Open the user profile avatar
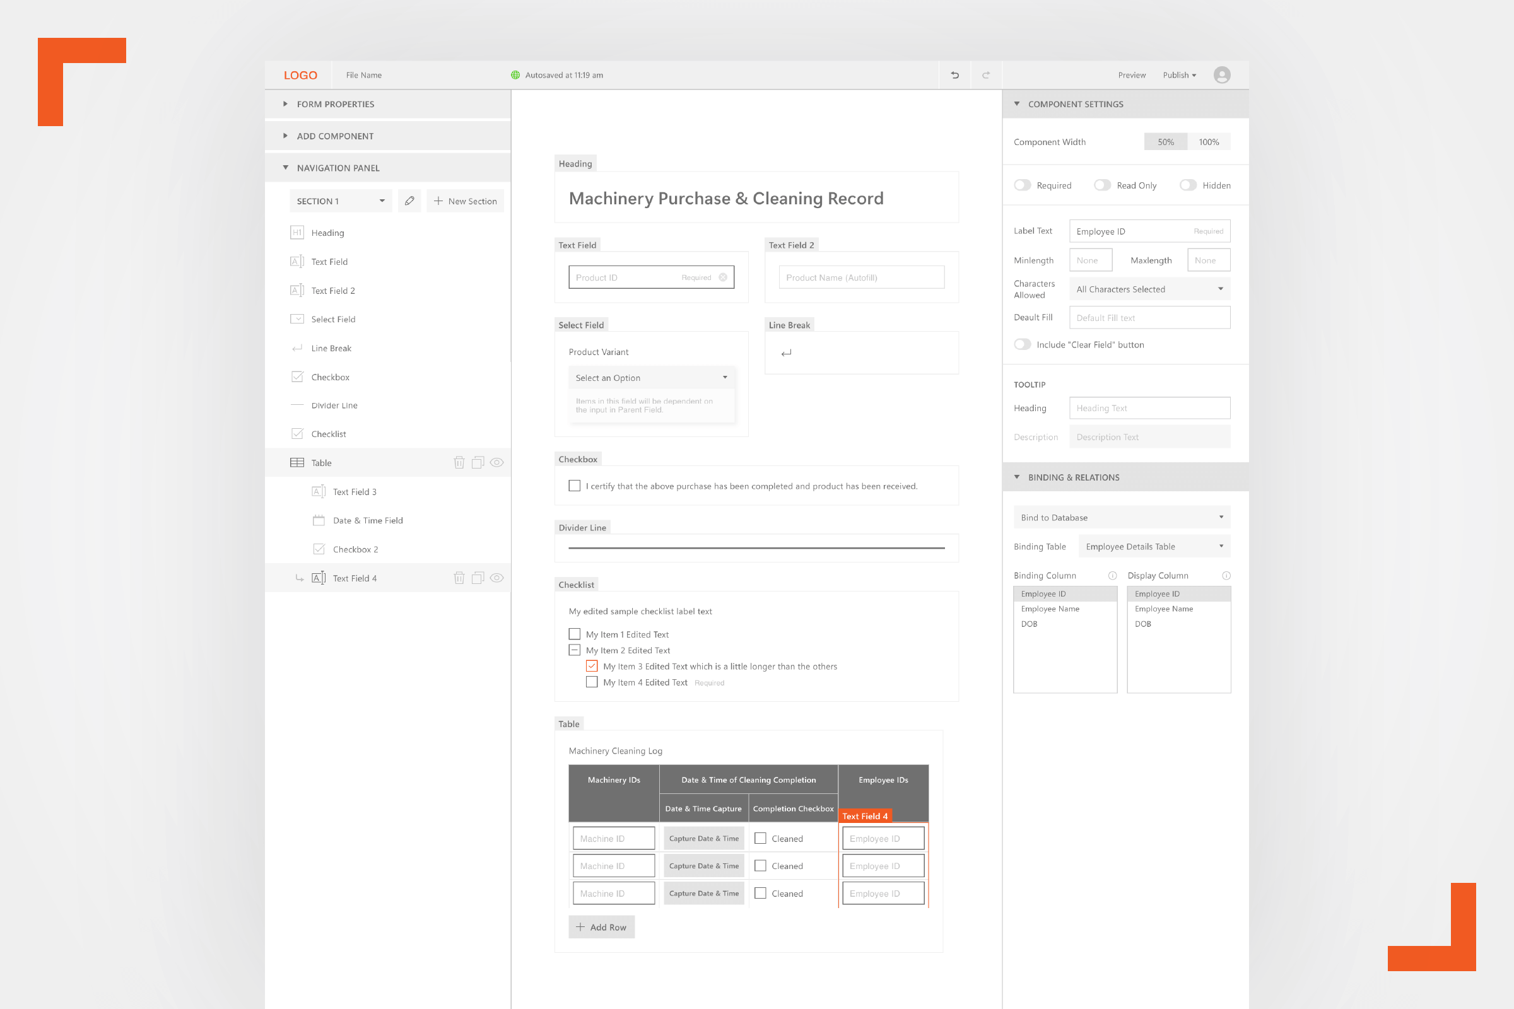This screenshot has height=1009, width=1514. (1221, 75)
